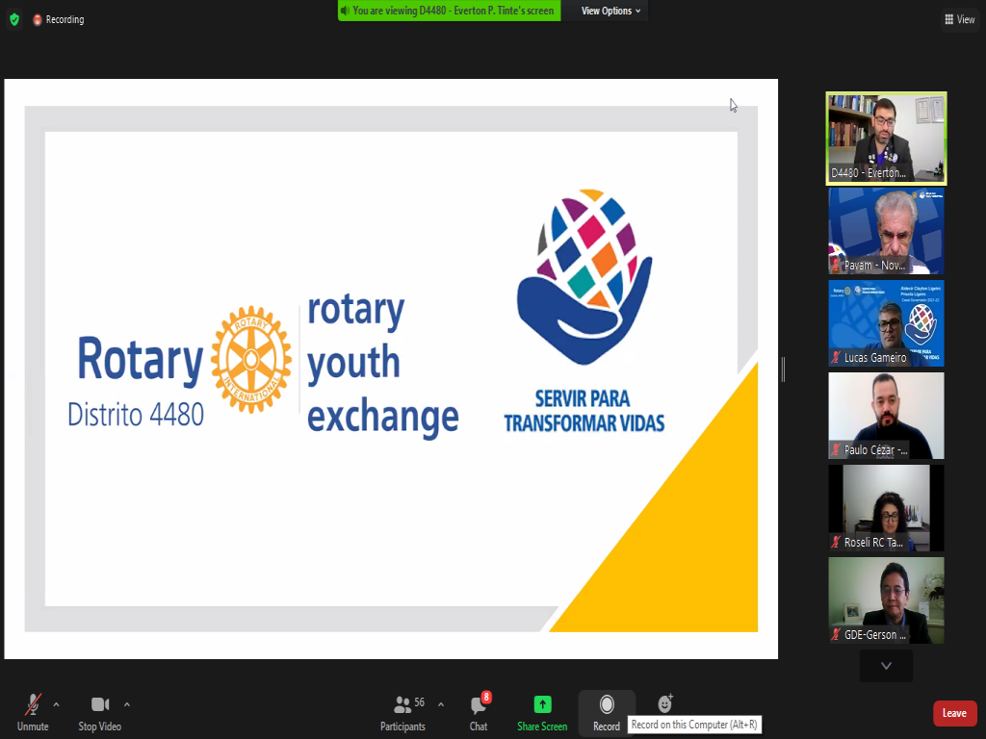Unmute the microphone
Image resolution: width=986 pixels, height=739 pixels.
pos(33,711)
